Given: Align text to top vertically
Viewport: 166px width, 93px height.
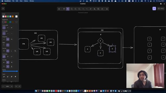Looking at the screenshot, I should click(x=4, y=67).
